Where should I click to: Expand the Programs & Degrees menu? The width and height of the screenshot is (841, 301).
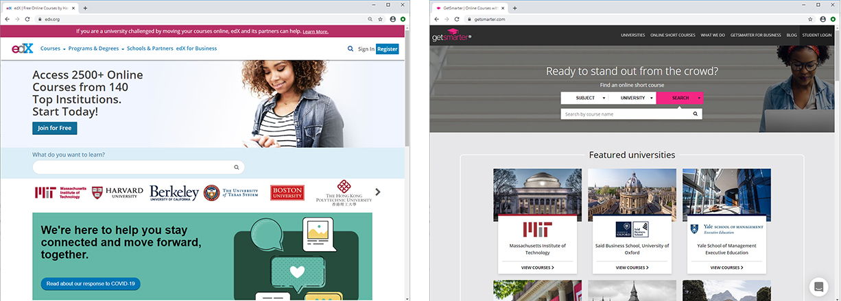(96, 49)
